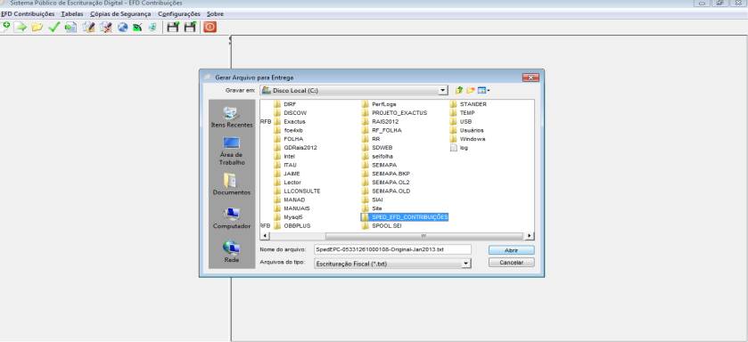Click the yellow open-folder toolbar icon in main window
748x342 pixels.
37,27
